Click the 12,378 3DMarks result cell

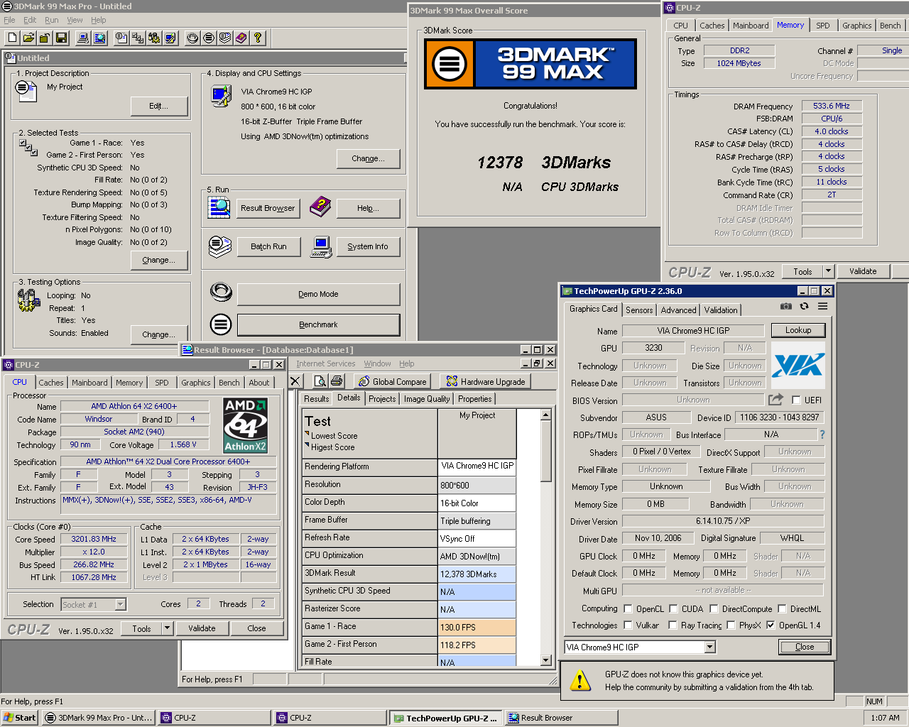pyautogui.click(x=477, y=574)
